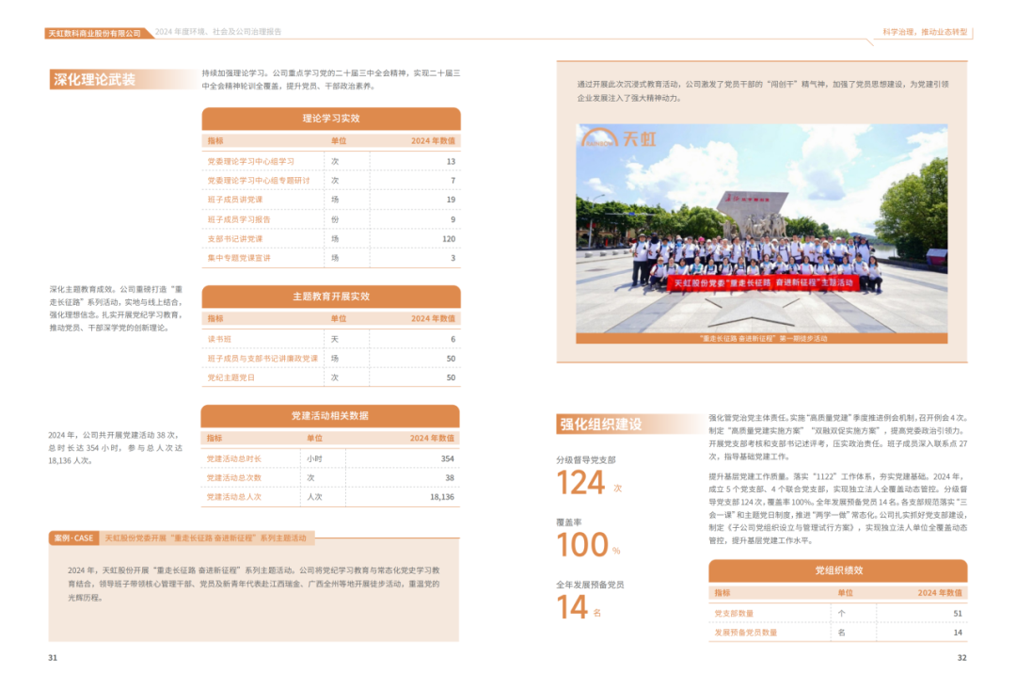Click the 理论学习实效 table header
The image size is (1016, 690).
331,119
